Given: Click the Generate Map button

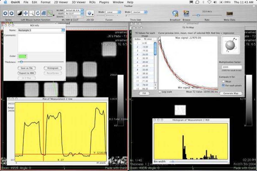Looking at the screenshot, I should 231,93.
